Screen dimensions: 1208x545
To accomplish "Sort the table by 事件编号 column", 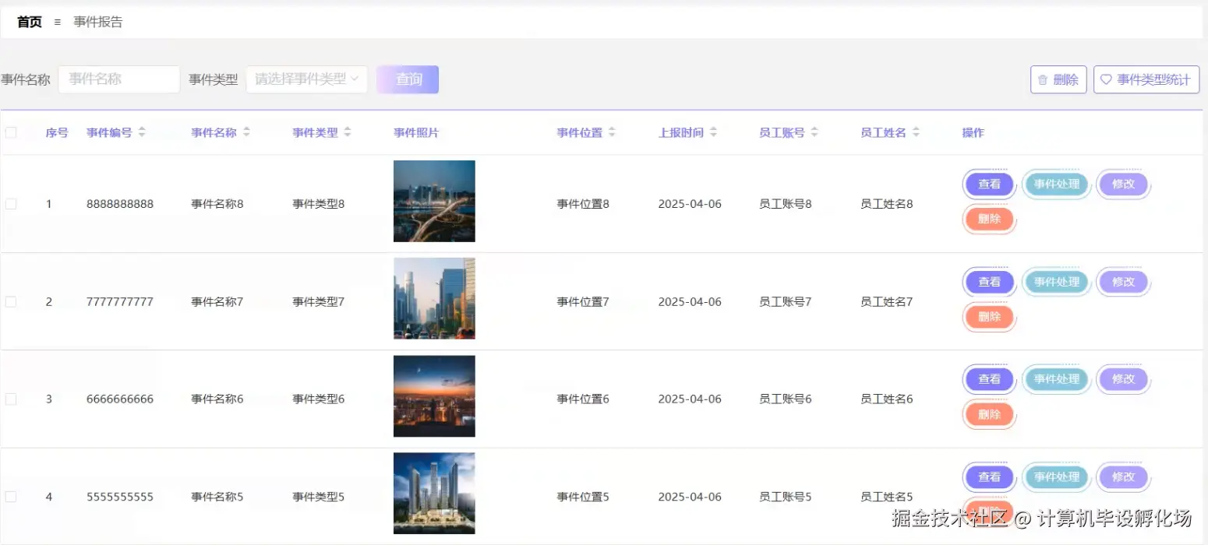I will tap(141, 132).
